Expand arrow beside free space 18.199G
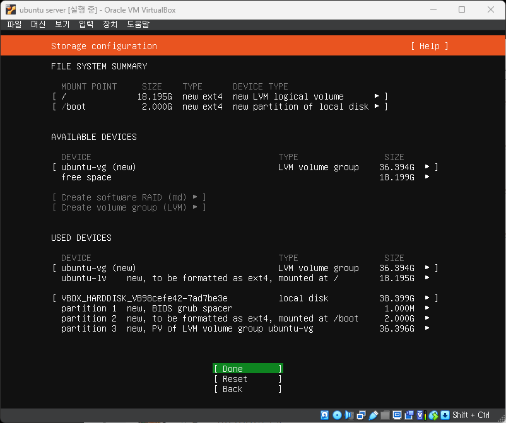Image resolution: width=506 pixels, height=423 pixels. [427, 177]
